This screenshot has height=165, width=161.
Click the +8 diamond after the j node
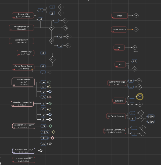(x=61, y=7)
